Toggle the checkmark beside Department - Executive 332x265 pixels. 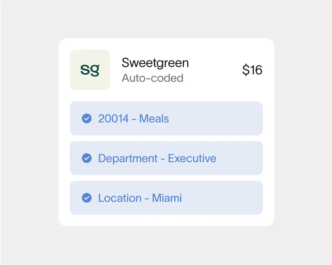(x=87, y=158)
